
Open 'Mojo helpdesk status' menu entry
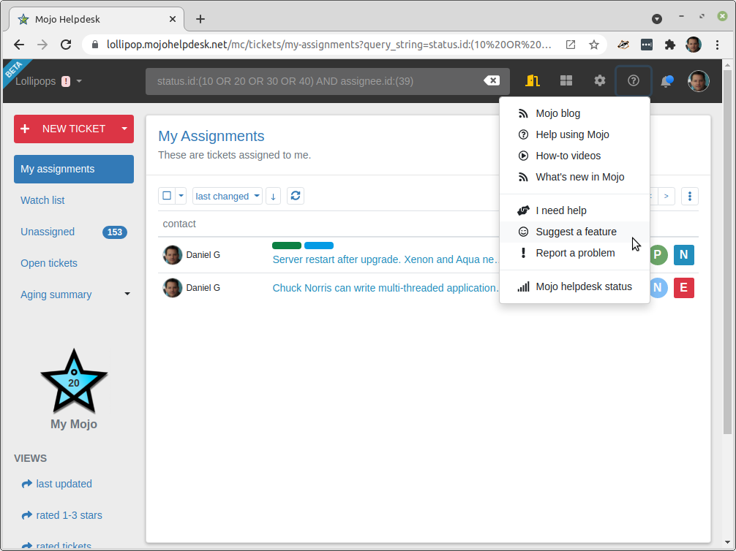click(583, 286)
